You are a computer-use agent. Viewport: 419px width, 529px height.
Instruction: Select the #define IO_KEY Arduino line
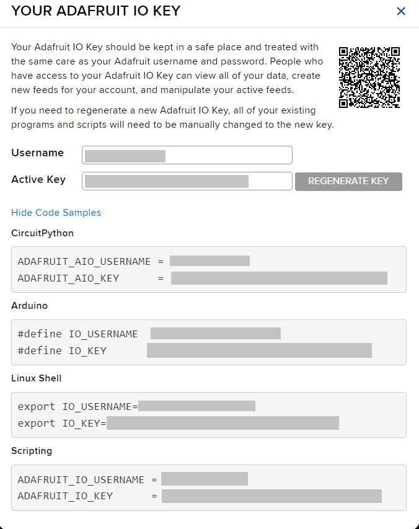tap(62, 351)
